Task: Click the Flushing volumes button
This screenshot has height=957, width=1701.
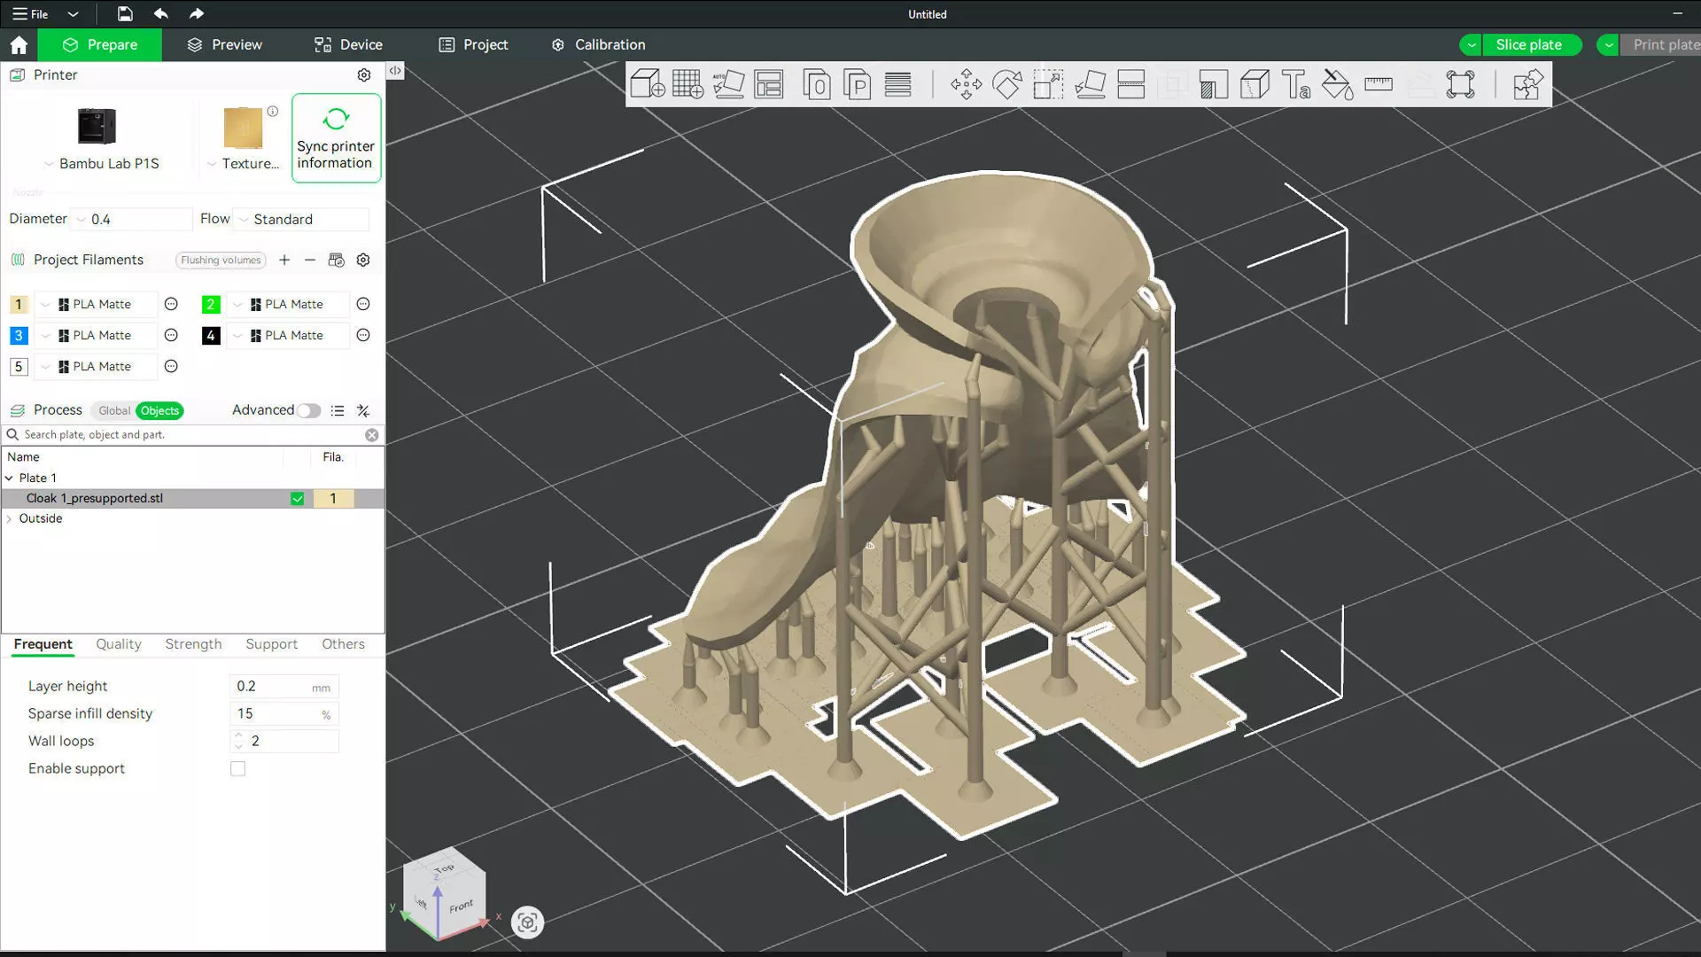Action: [221, 261]
